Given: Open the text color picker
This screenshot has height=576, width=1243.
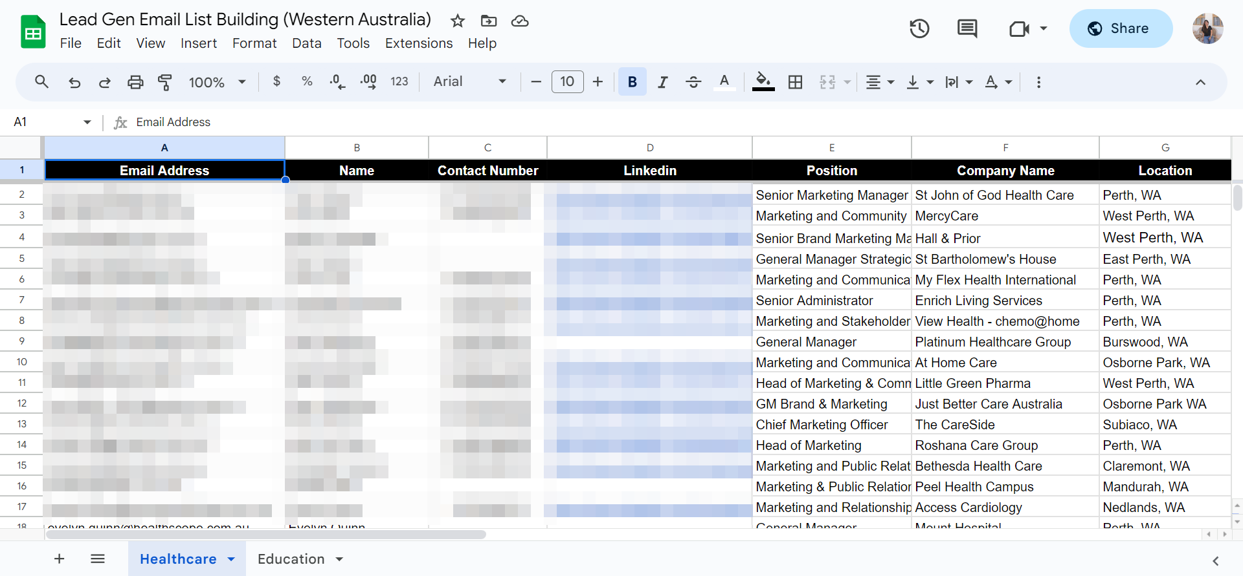Looking at the screenshot, I should 724,82.
